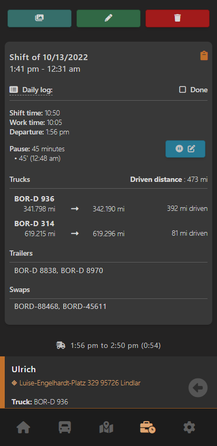
Task: Click swaps entry BORD-88468
Action: pyautogui.click(x=36, y=307)
